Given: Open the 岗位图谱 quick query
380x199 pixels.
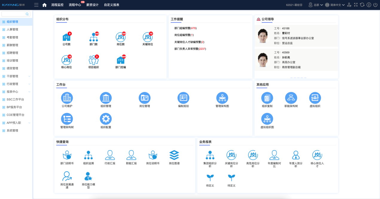Looking at the screenshot, I should [x=174, y=155].
